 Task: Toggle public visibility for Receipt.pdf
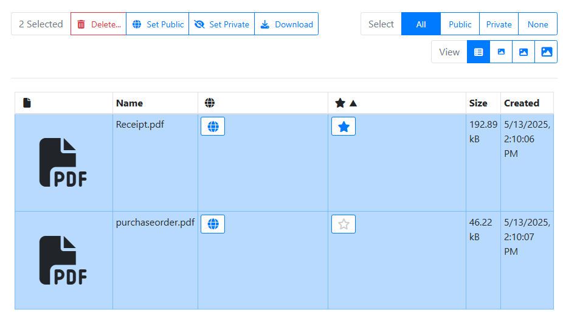pos(213,126)
